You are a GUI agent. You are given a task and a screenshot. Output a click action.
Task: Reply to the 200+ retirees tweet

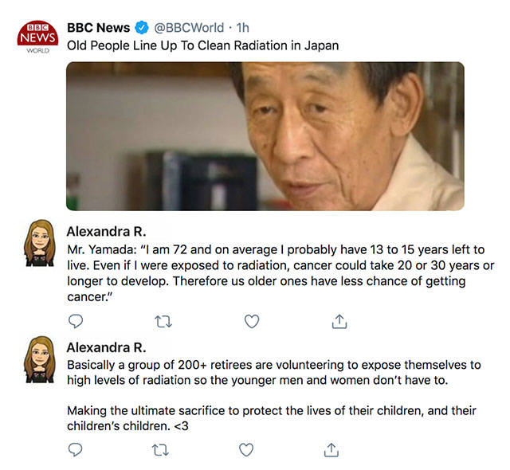76,450
